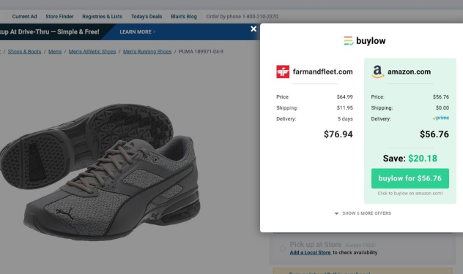Visit Blain's Blog link
Image resolution: width=463 pixels, height=274 pixels.
(184, 17)
